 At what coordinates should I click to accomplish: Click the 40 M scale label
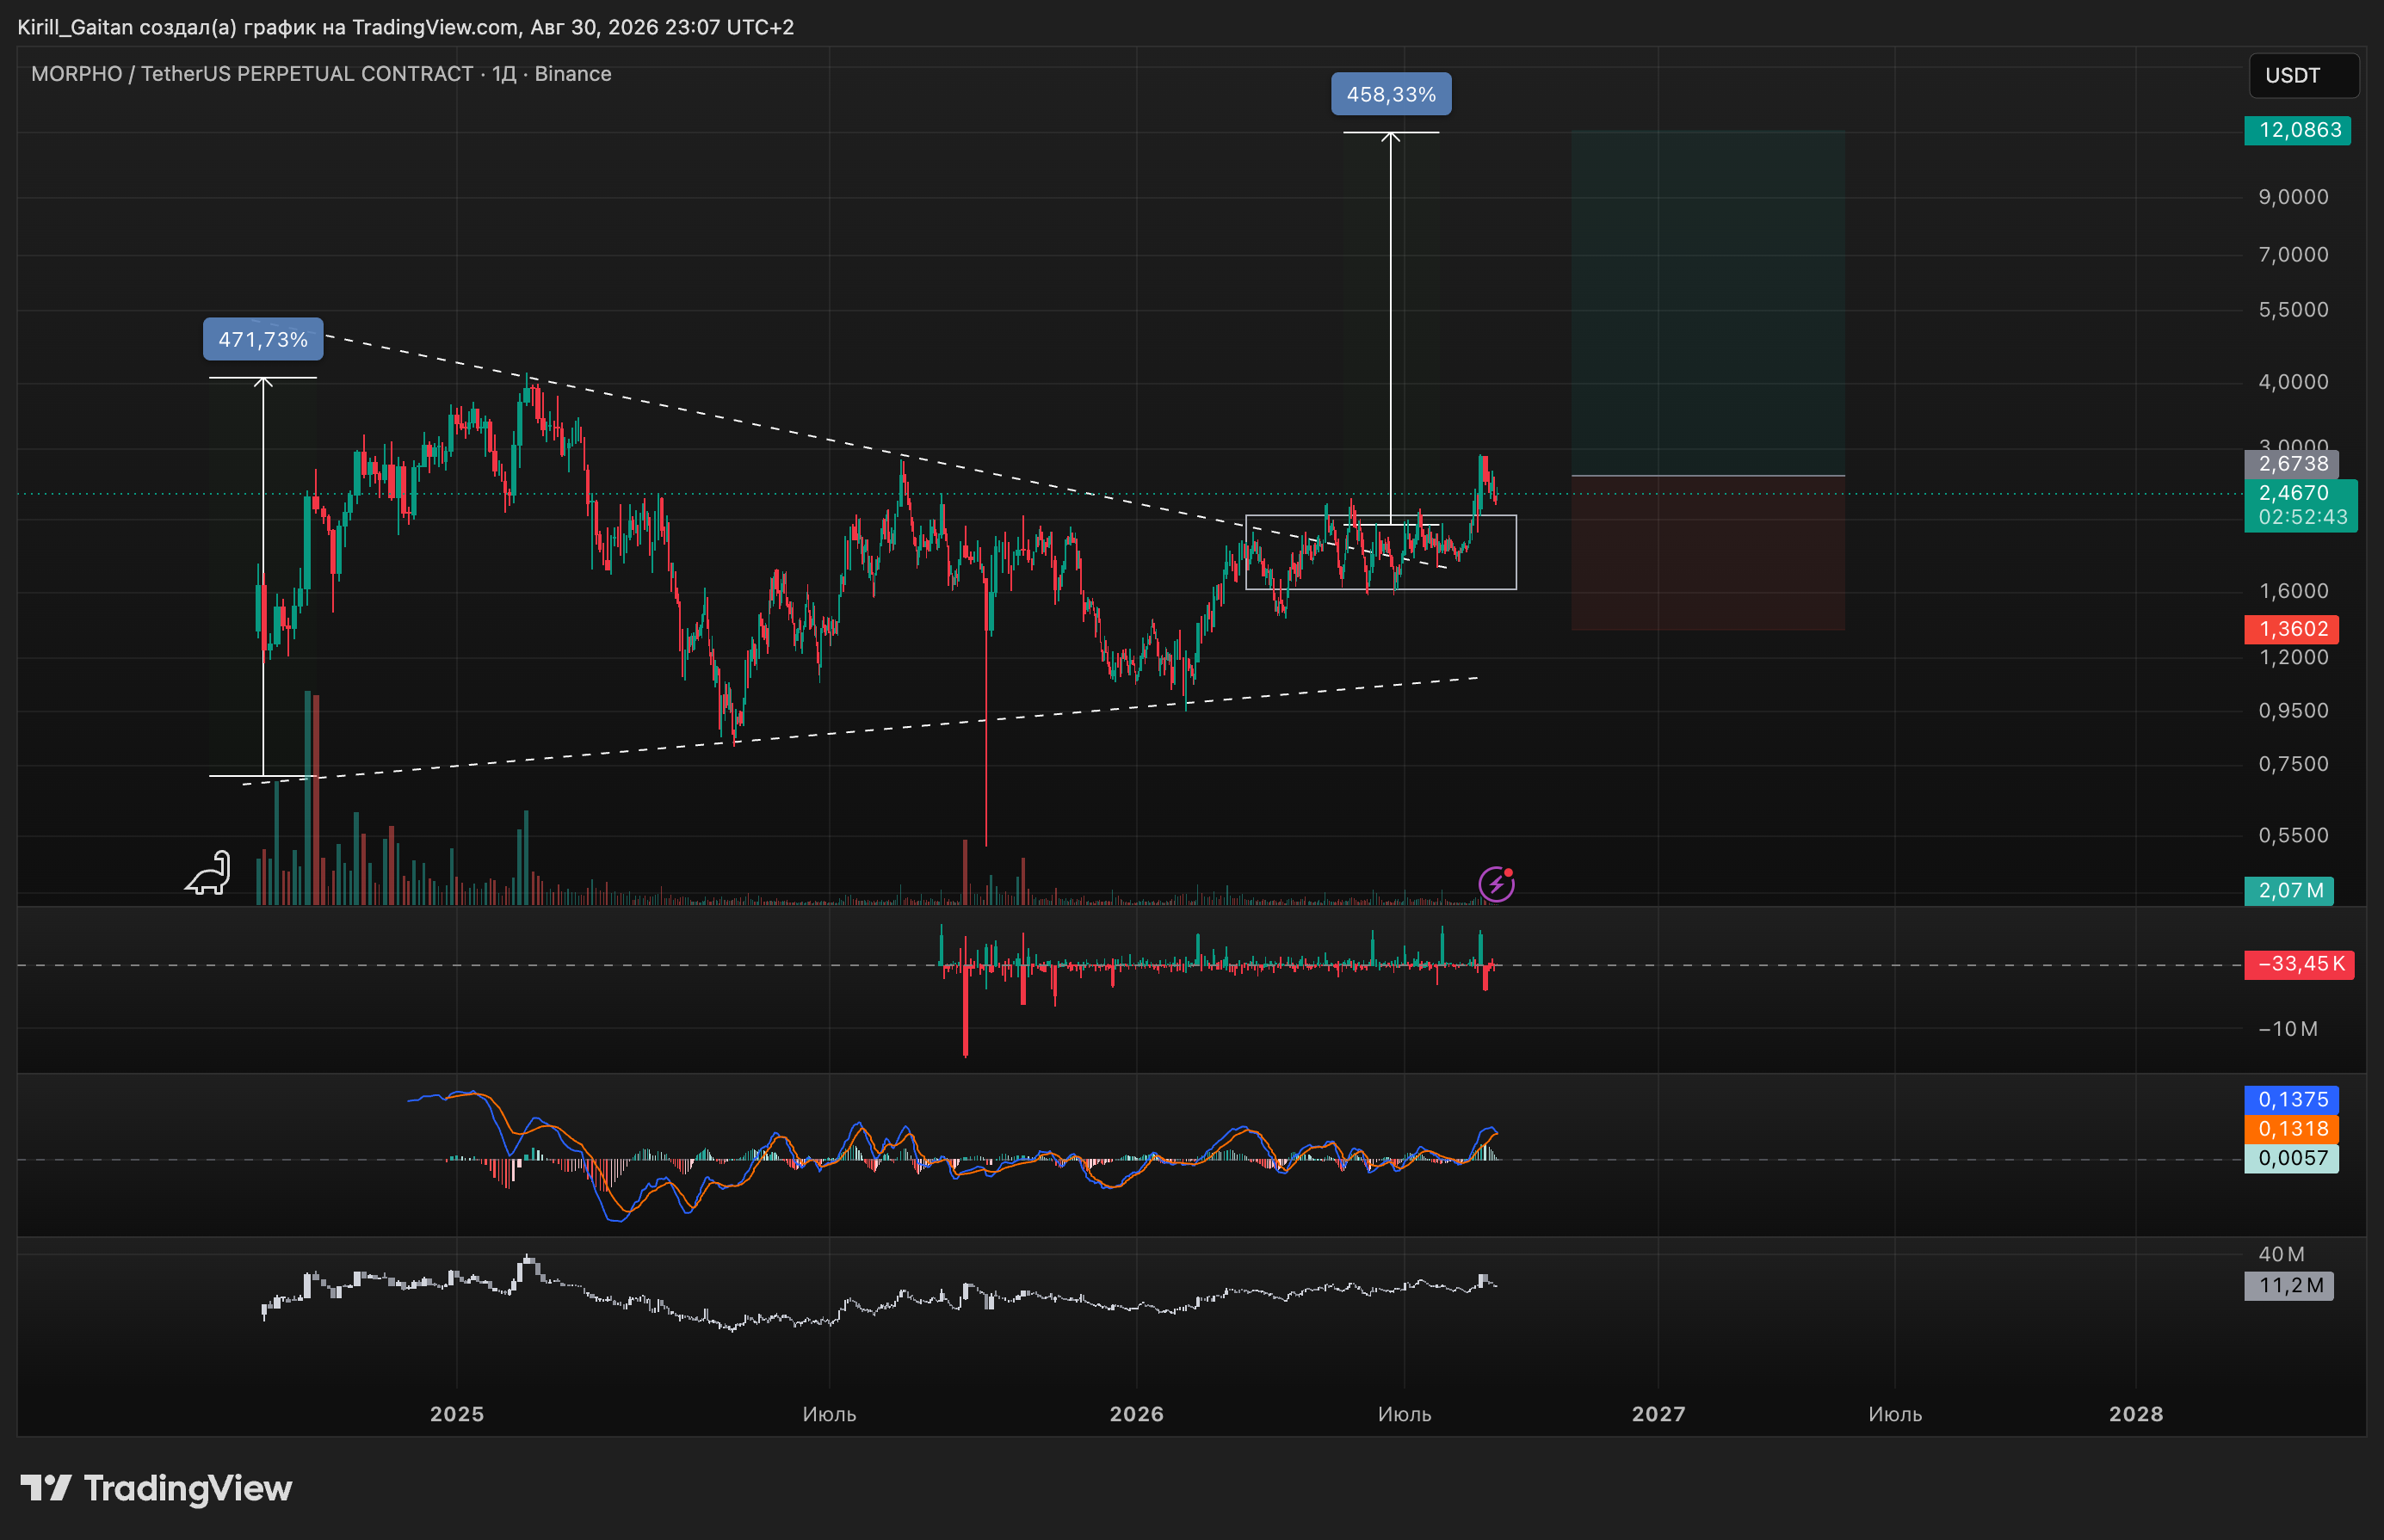pyautogui.click(x=2281, y=1254)
